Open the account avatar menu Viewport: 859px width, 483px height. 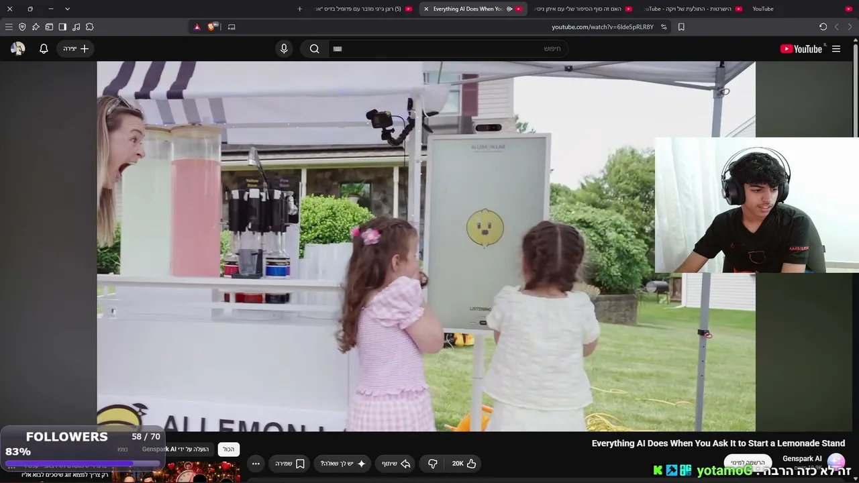(x=18, y=49)
